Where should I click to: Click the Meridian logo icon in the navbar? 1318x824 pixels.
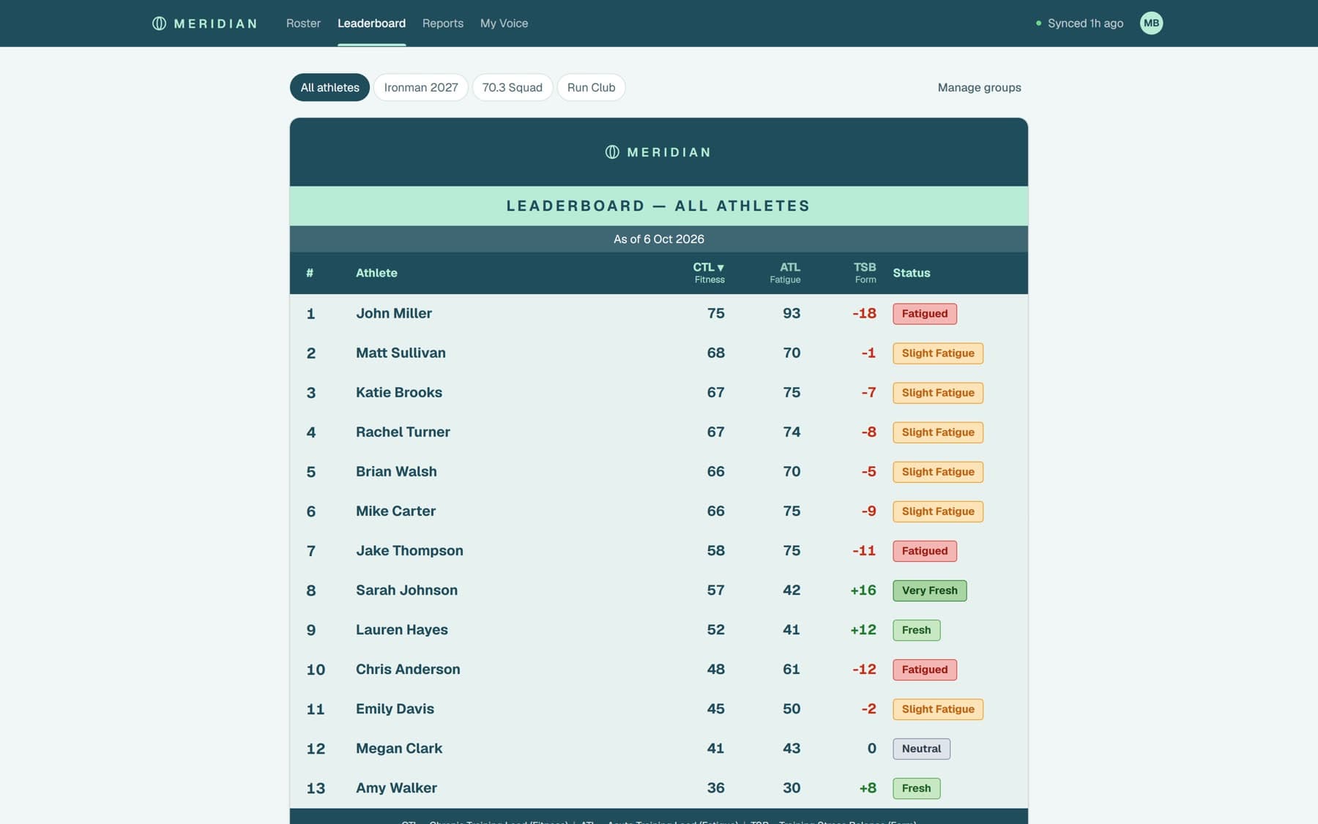coord(159,23)
